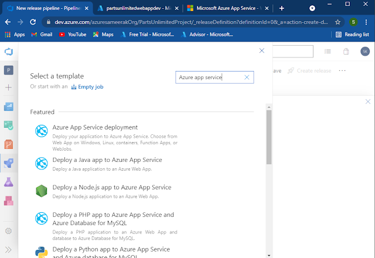Open Chrome three-dot menu
Screen dimensions: 375x258
coord(366,22)
